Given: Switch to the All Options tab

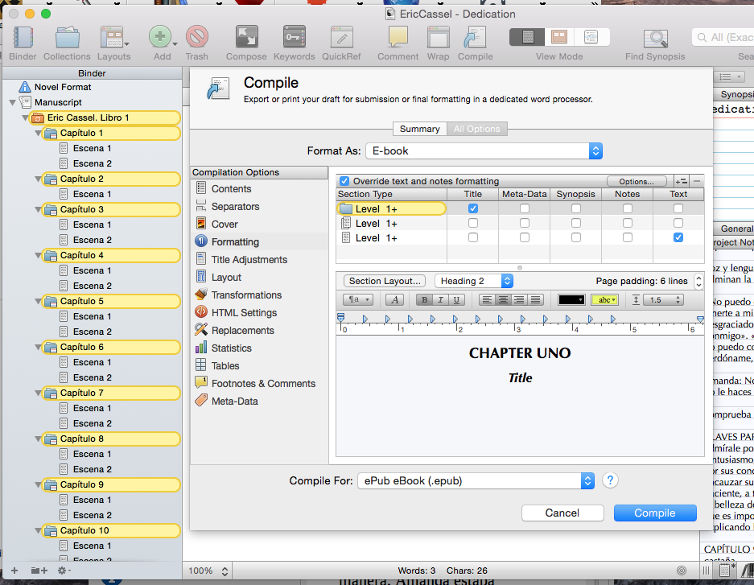Looking at the screenshot, I should tap(476, 129).
